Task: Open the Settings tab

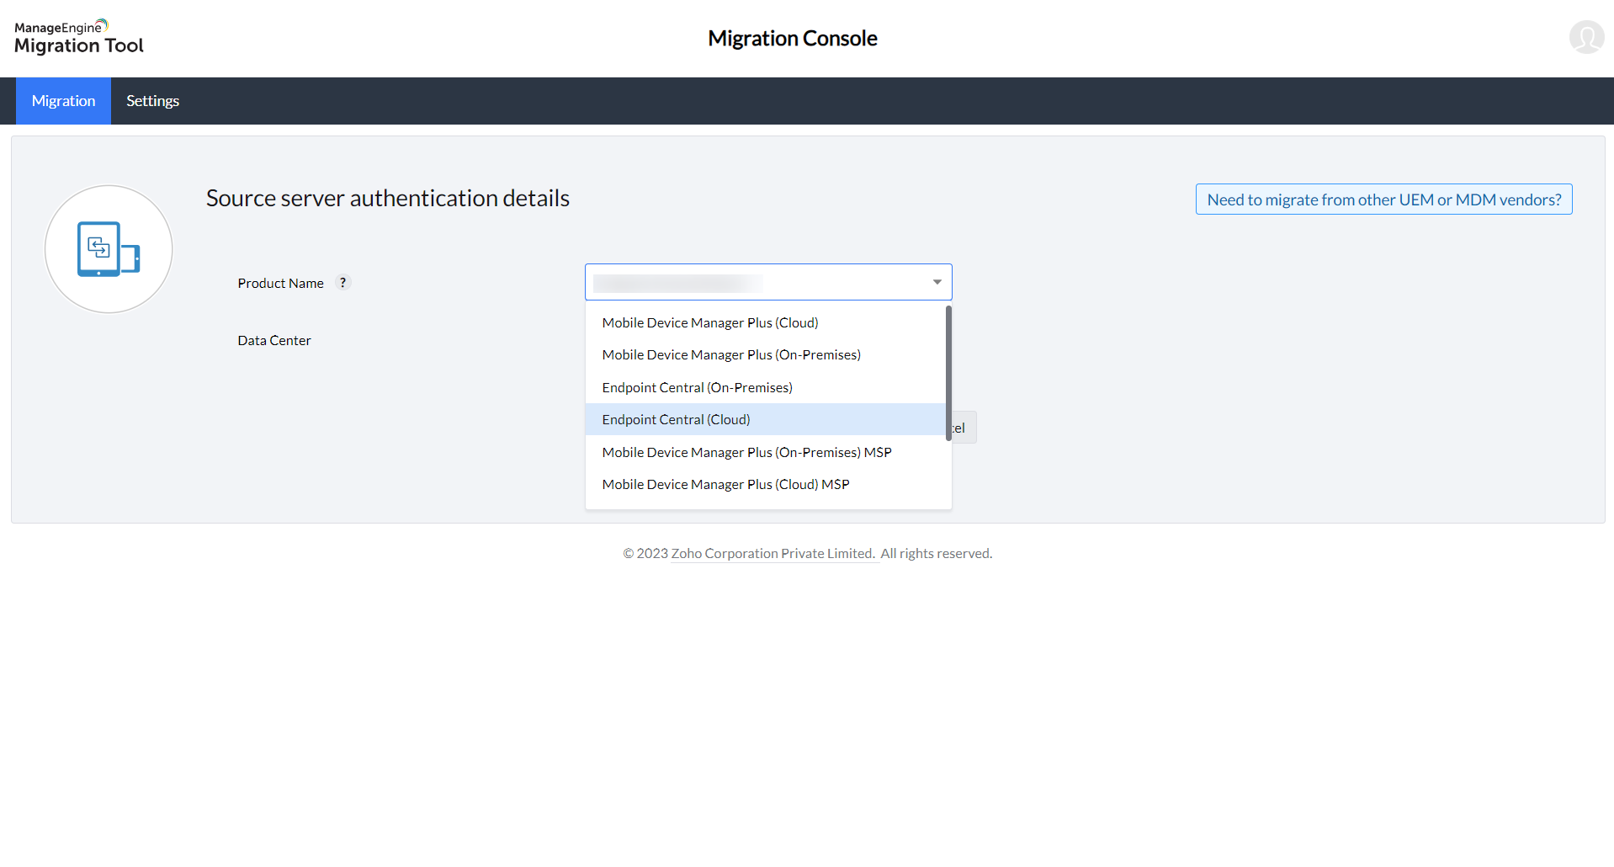Action: 152,101
